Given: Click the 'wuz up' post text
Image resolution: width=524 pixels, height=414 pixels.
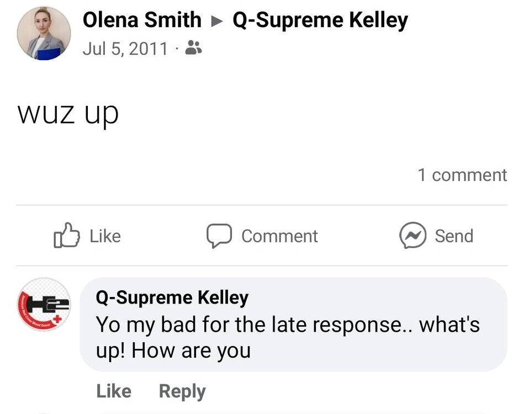Looking at the screenshot, I should [68, 113].
